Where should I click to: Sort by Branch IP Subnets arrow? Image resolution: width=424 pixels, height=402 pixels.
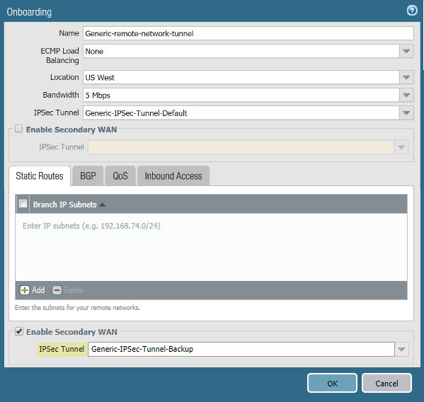pos(102,205)
